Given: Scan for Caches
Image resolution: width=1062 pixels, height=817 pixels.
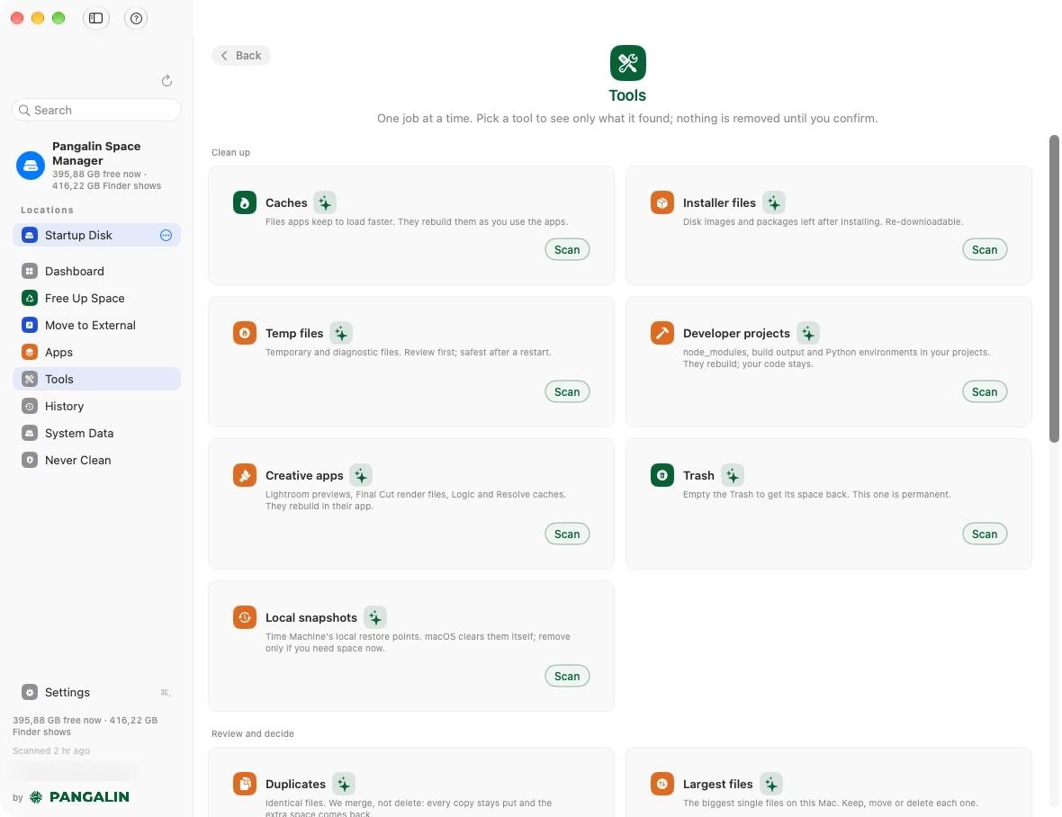Looking at the screenshot, I should 567,250.
